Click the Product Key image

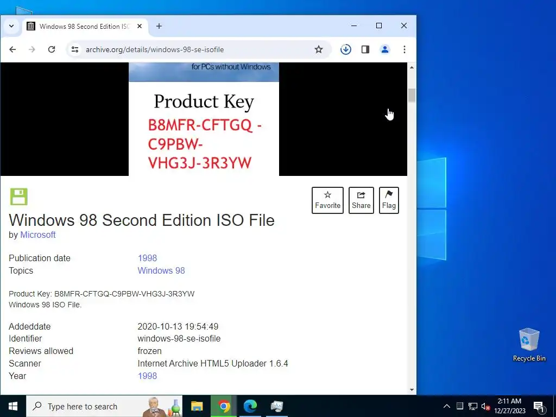click(x=204, y=119)
